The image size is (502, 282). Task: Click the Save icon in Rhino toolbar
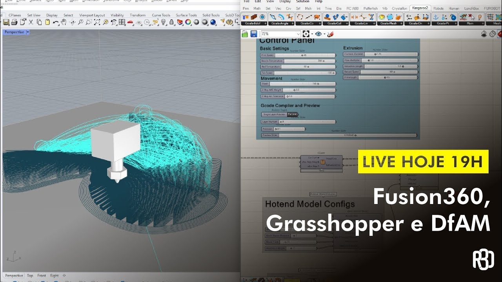point(6,22)
